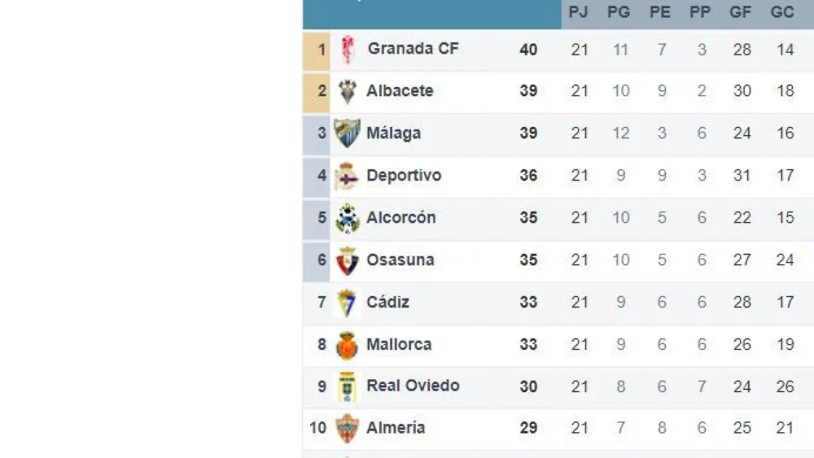The height and width of the screenshot is (458, 814).
Task: Click Granada CF's 40 points value
Action: (x=528, y=50)
